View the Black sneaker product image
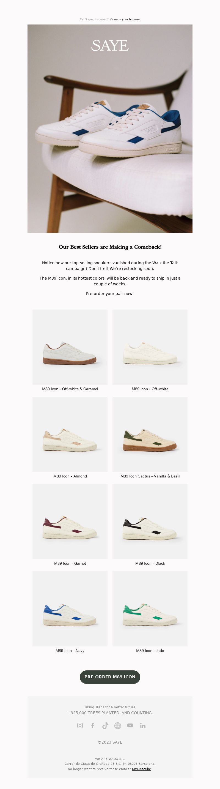220x789 pixels. 150,521
